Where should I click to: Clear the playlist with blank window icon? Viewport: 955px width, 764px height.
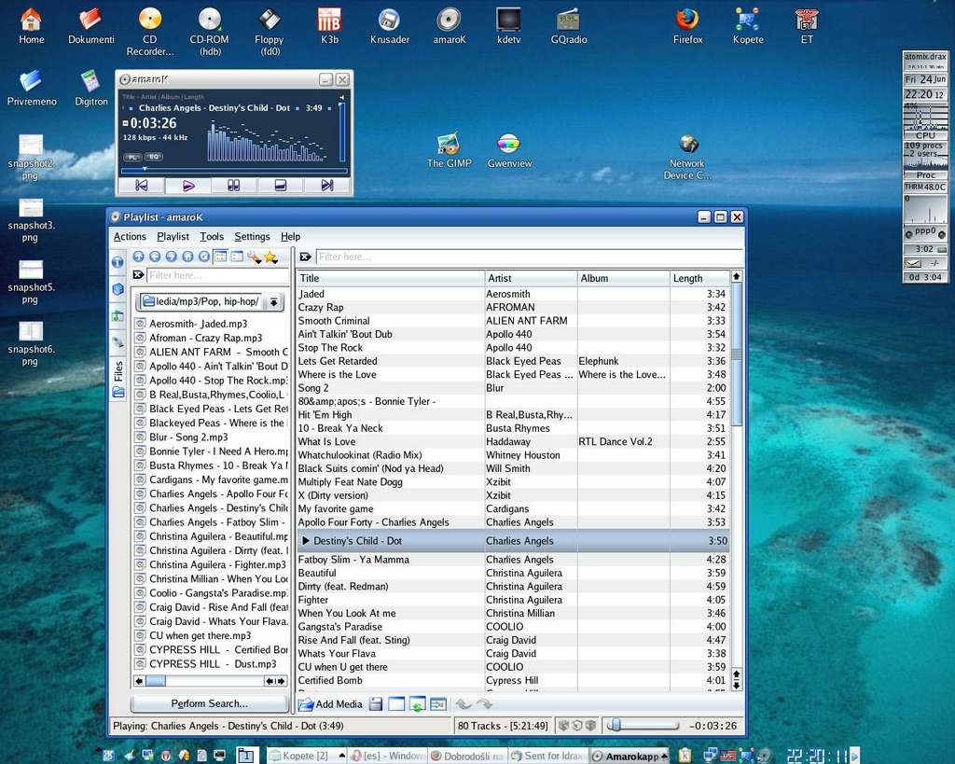tap(396, 704)
